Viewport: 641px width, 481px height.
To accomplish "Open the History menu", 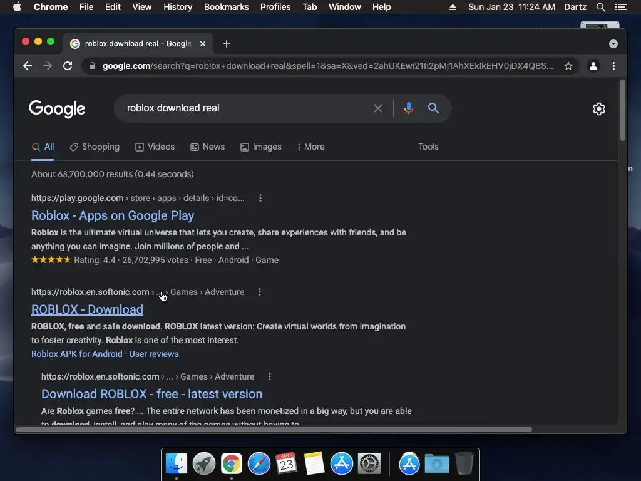I will tap(178, 7).
